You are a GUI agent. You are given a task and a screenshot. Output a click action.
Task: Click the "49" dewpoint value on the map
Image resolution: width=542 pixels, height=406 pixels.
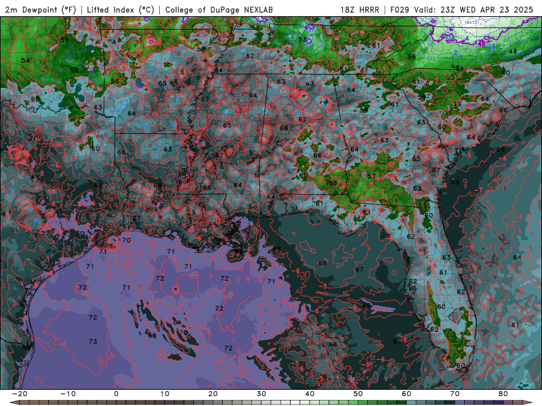click(513, 51)
